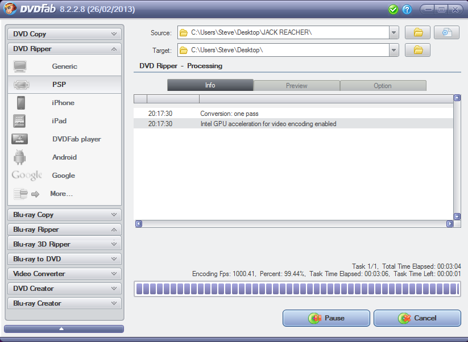468x342 pixels.
Task: Click the Target path input field
Action: pyautogui.click(x=284, y=50)
